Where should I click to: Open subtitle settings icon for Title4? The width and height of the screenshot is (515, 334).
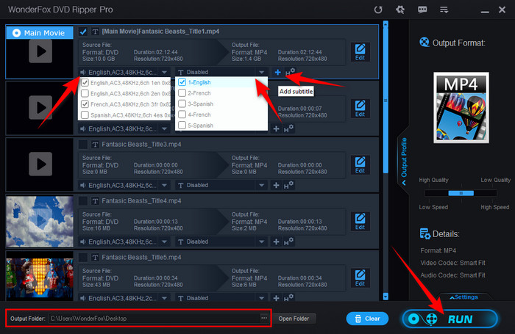[x=288, y=242]
